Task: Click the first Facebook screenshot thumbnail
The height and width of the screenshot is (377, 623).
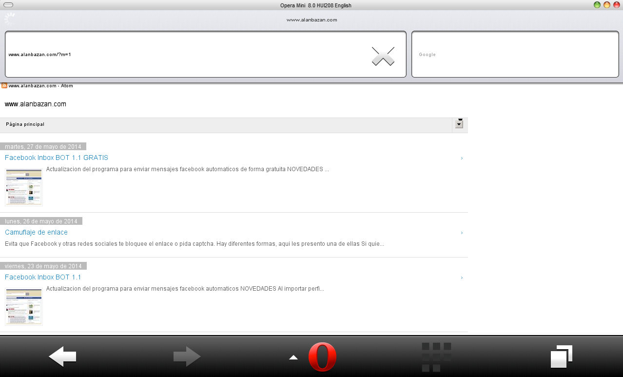Action: point(23,186)
